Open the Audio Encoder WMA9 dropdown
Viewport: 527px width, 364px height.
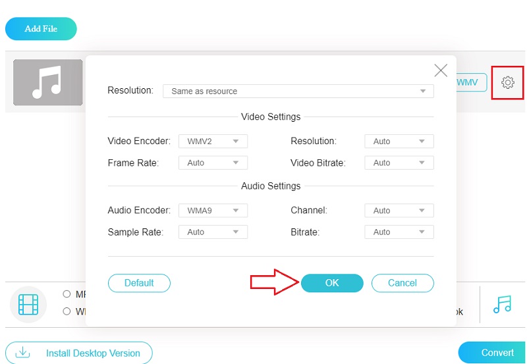click(213, 211)
